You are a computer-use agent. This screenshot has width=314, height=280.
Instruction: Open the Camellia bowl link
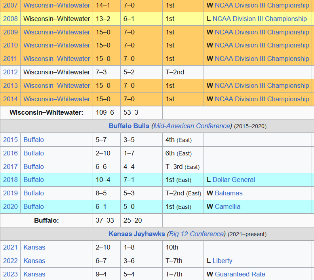pyautogui.click(x=228, y=206)
